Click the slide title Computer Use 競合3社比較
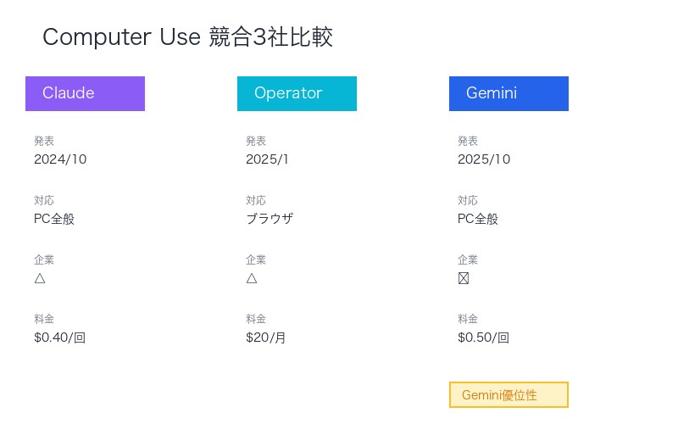Screen dimensions: 678x424 click(187, 37)
